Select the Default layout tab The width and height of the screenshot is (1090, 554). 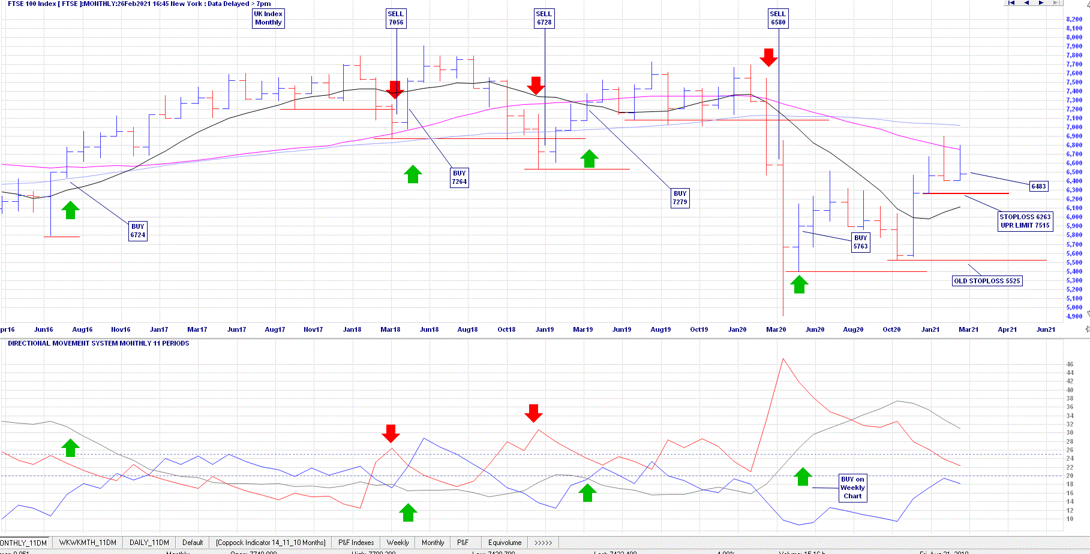193,543
